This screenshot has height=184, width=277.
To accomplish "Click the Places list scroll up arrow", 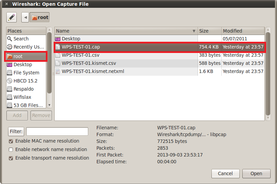I will (x=50, y=30).
